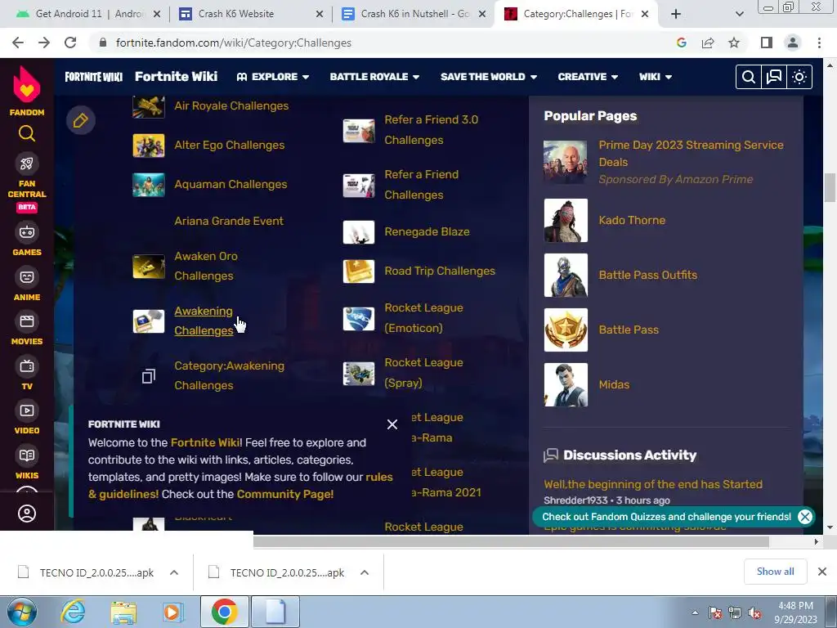Switch to Crash K6 Website tab
This screenshot has height=628, width=837.
(x=250, y=14)
